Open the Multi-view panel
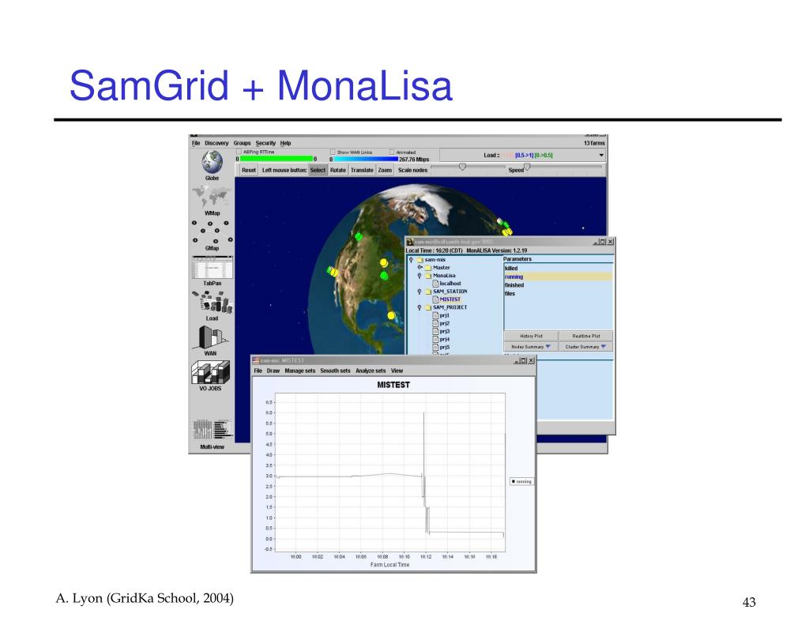This screenshot has width=809, height=625. tap(212, 429)
